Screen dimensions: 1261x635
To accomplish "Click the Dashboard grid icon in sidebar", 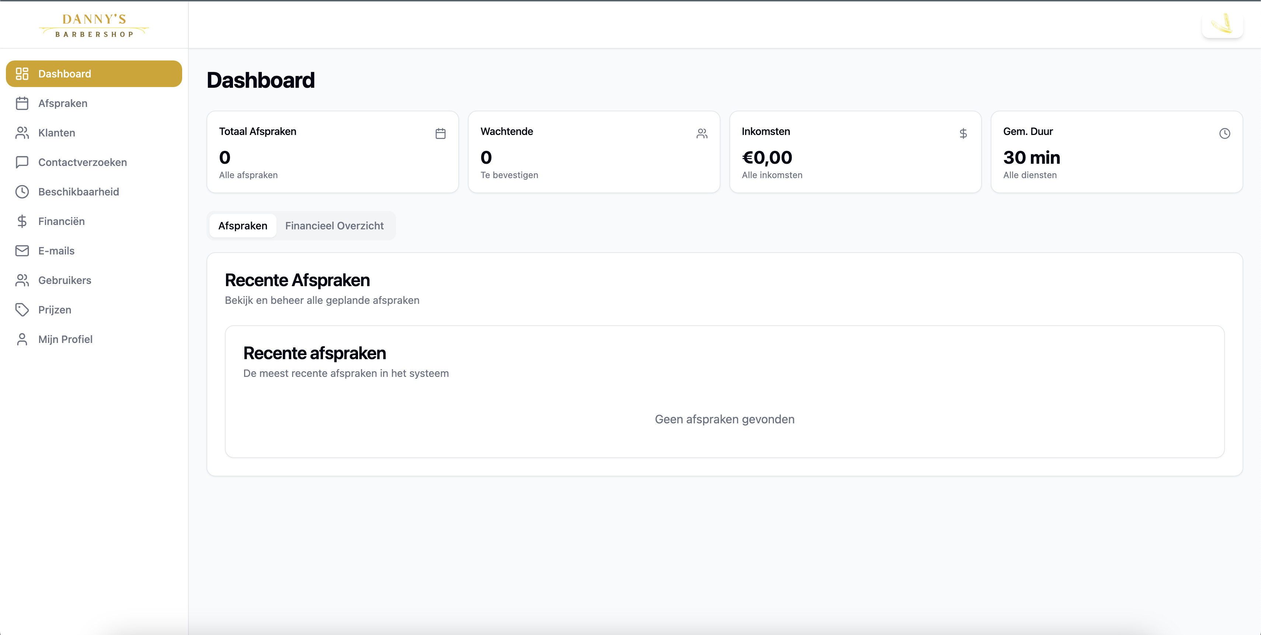I will pos(22,73).
